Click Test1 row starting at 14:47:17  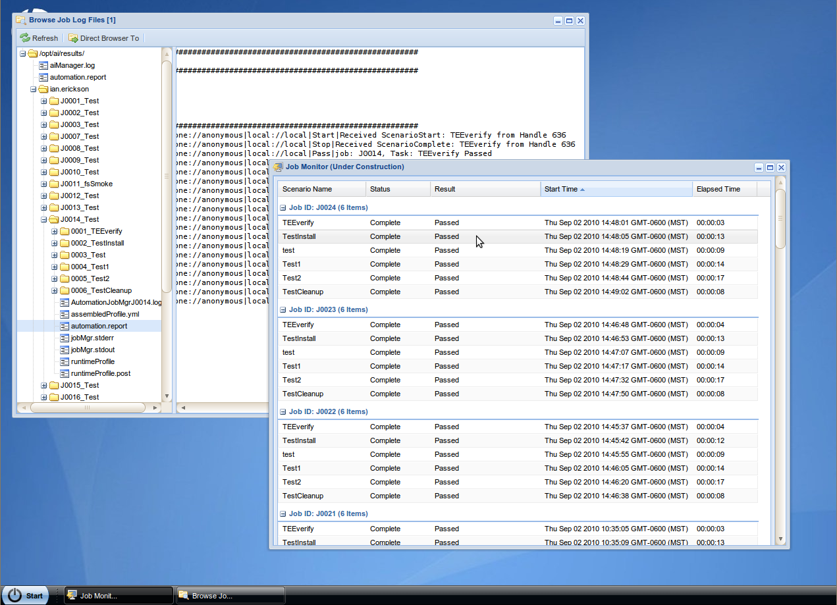coord(518,366)
